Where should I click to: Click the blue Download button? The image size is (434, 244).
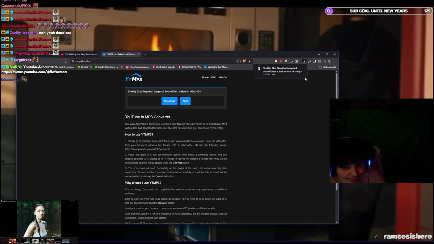tap(170, 101)
